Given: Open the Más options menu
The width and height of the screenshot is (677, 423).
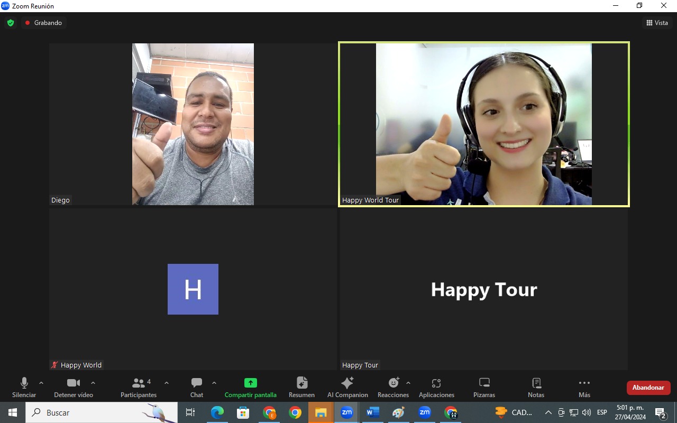Looking at the screenshot, I should [584, 388].
